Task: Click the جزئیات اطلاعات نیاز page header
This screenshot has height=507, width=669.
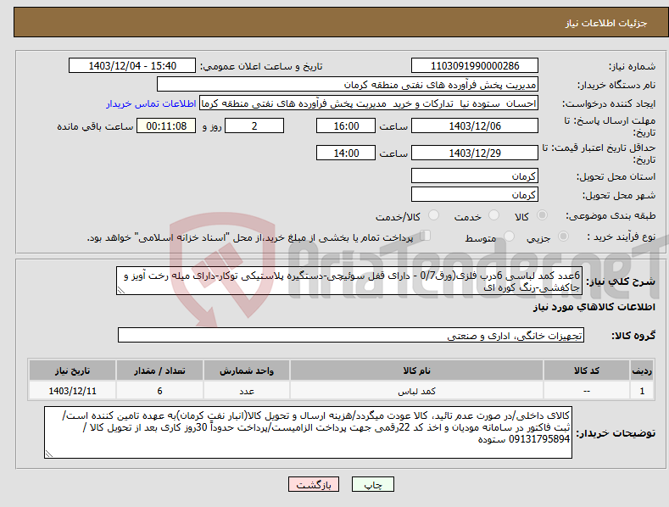Action: coord(606,23)
